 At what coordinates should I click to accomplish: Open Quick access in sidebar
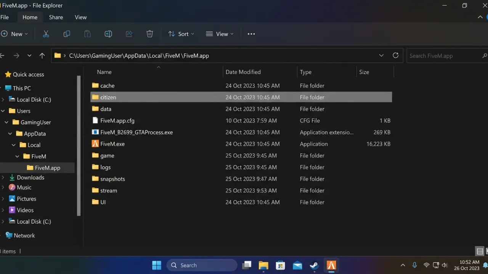click(24, 75)
